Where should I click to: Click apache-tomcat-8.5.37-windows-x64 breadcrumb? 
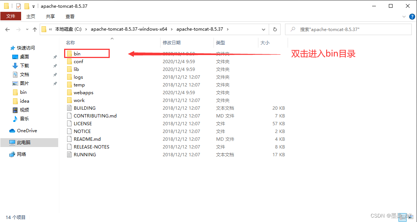pos(129,30)
